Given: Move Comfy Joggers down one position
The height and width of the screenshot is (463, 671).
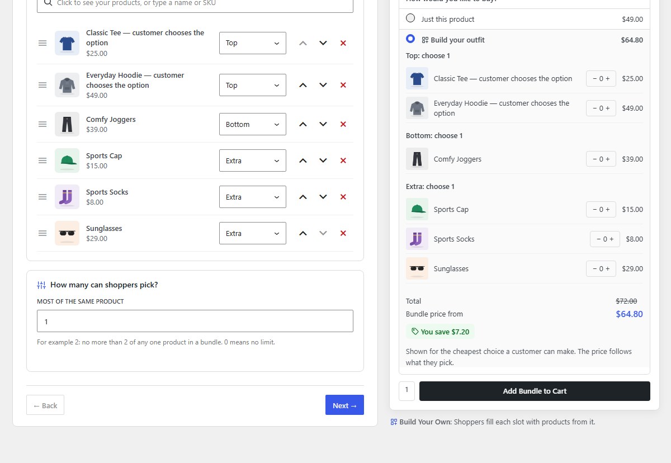Looking at the screenshot, I should click(323, 124).
